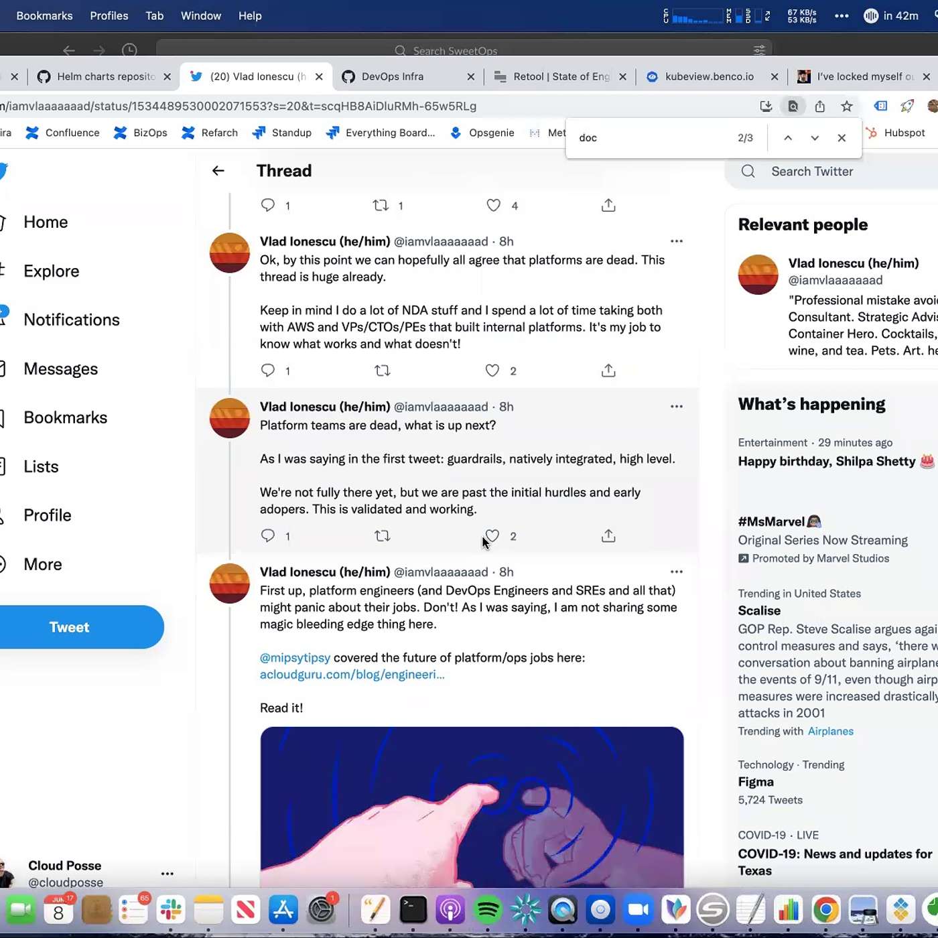Open more options on the NDA tweet
938x938 pixels.
[x=676, y=241]
